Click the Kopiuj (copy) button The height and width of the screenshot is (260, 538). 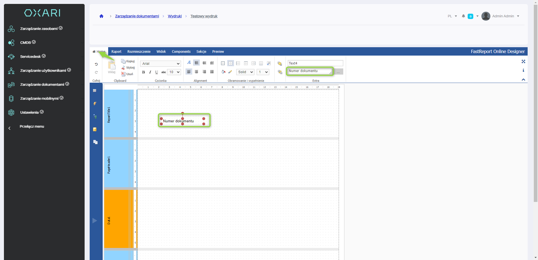(128, 61)
